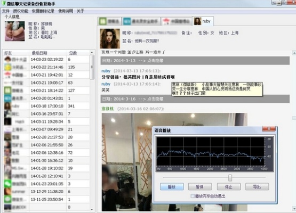296x213 pixels.
Task: Open the 授权功能 menu
Action: pos(21,11)
